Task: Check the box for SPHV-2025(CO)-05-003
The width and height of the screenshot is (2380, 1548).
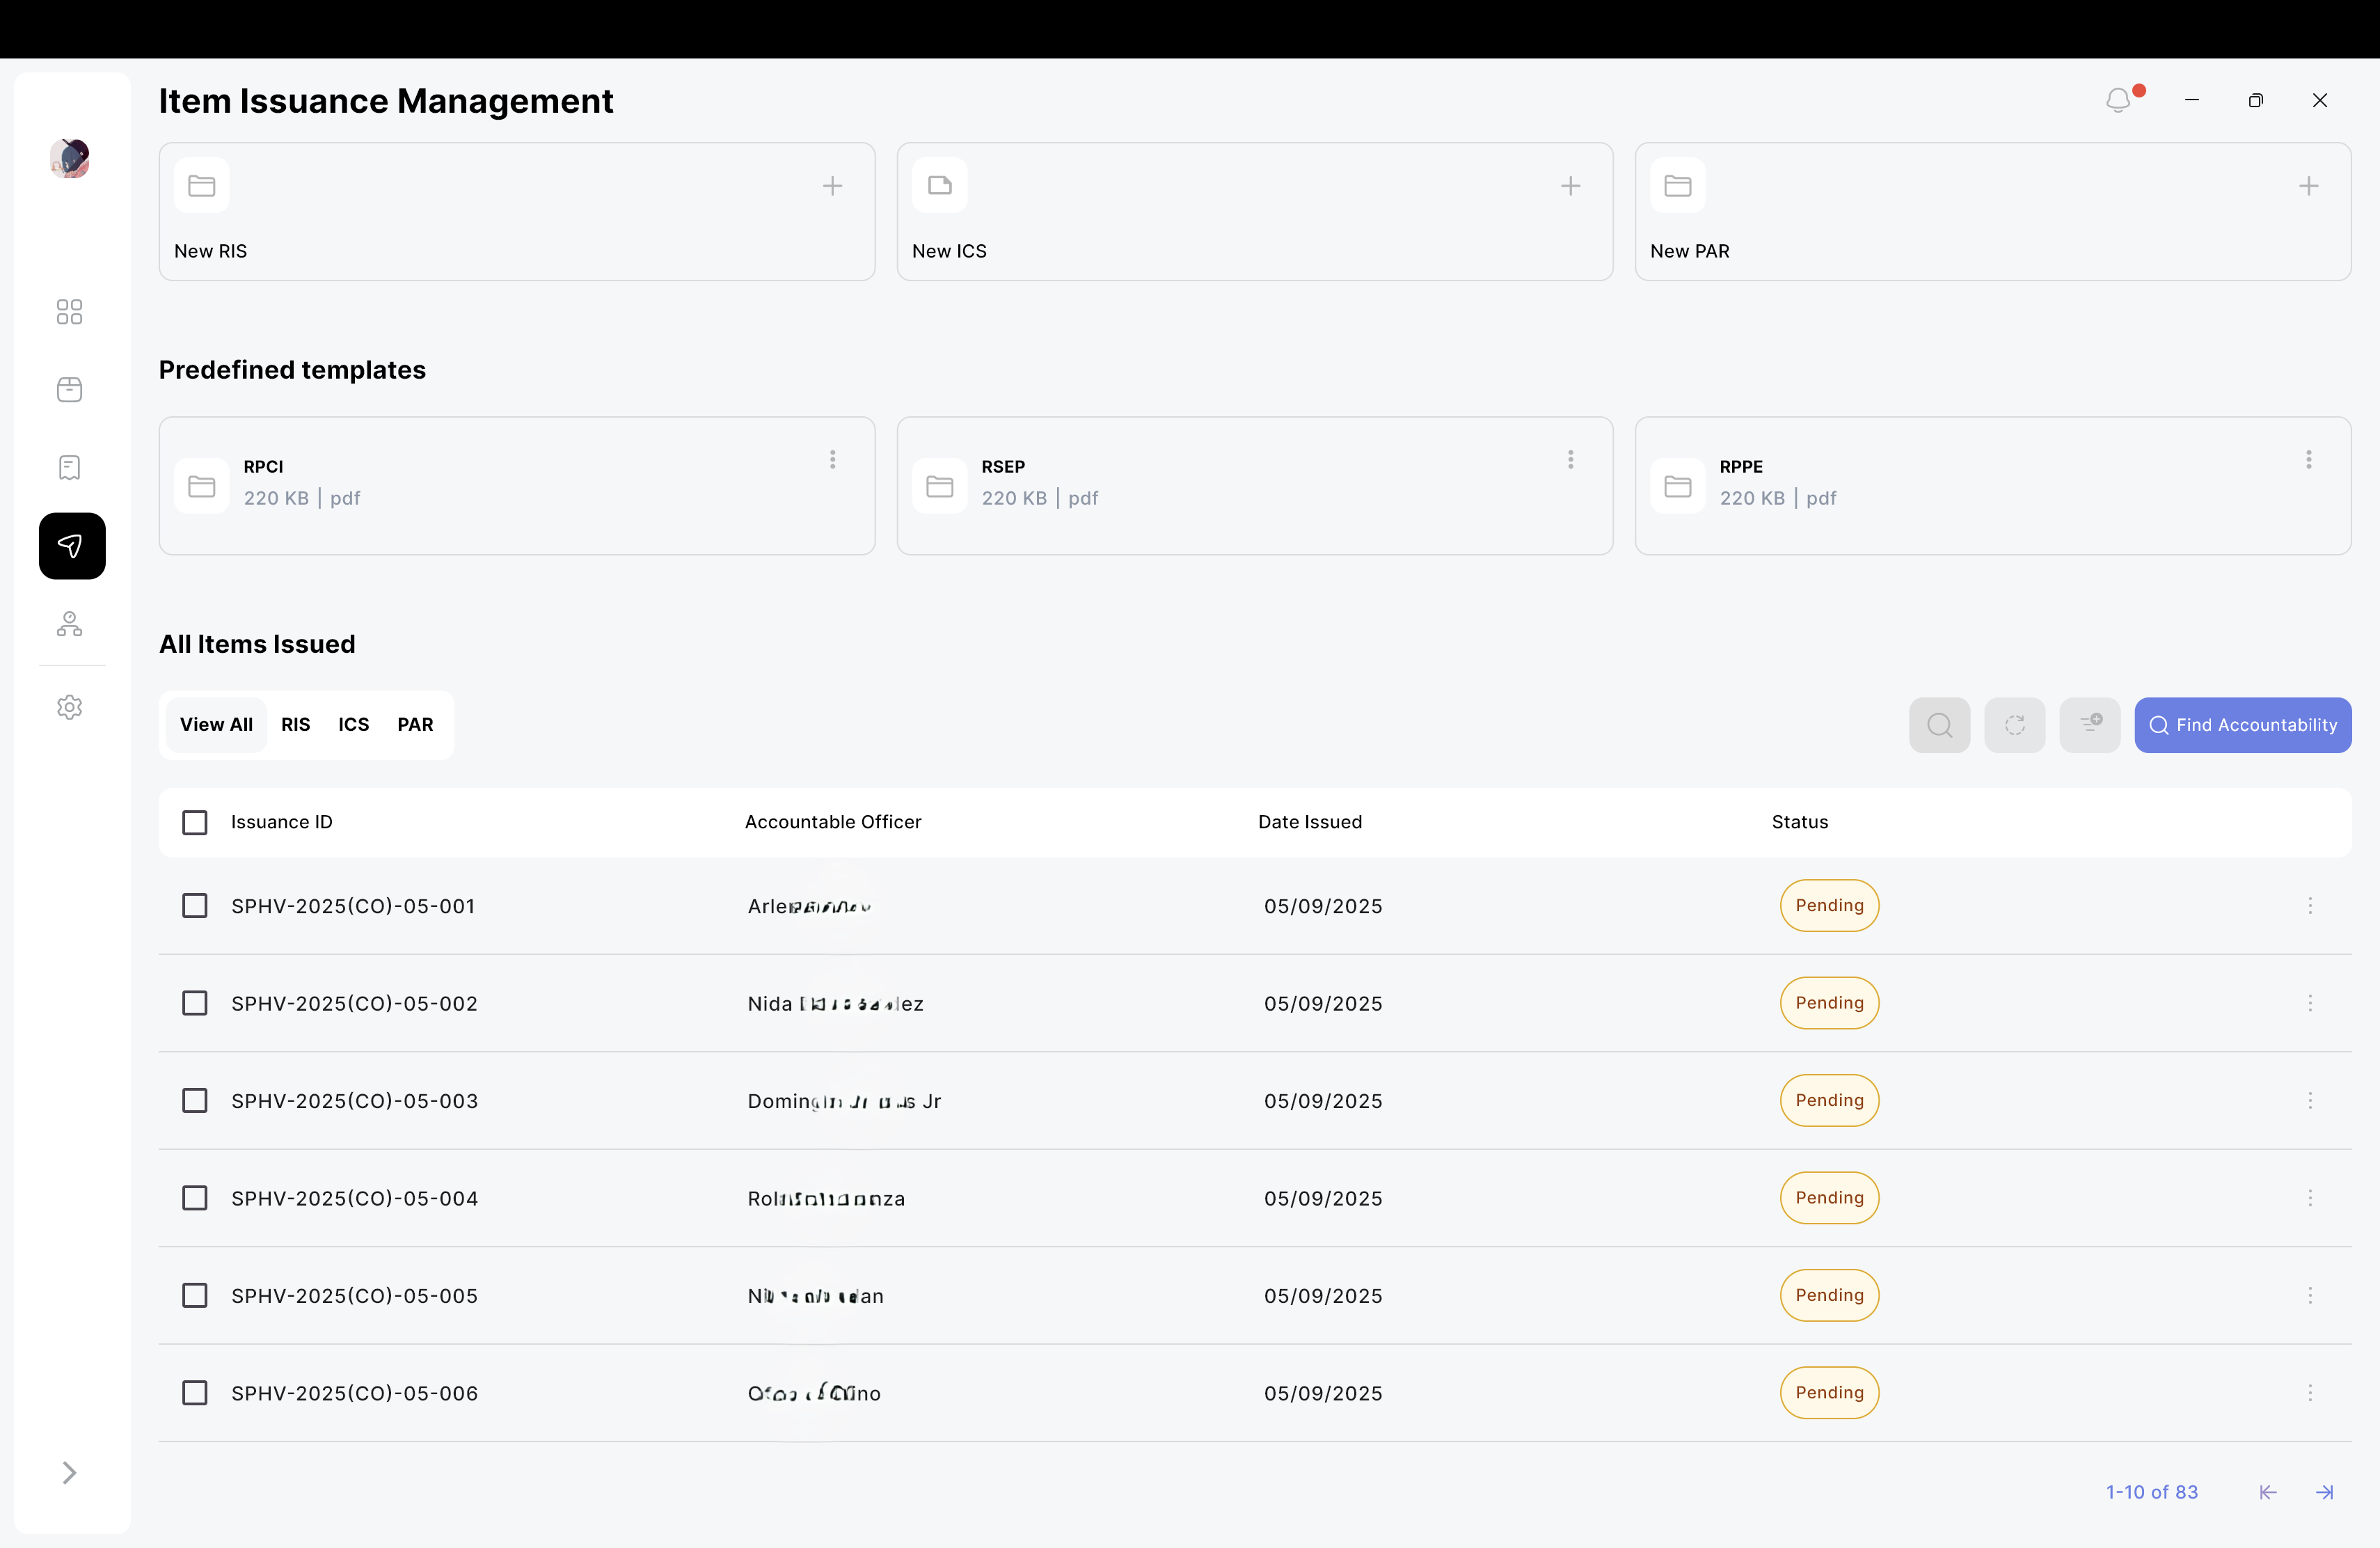Action: click(195, 1101)
